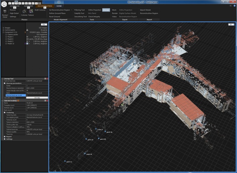Screen dimensions: 237x173
Task: Export the Mesh
Action: pyautogui.click(x=114, y=10)
